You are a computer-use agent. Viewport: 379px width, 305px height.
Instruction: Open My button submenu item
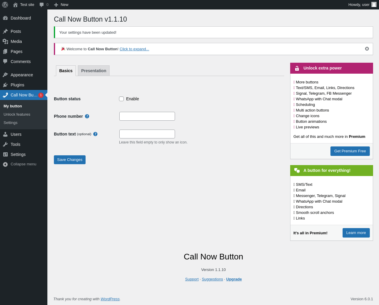click(x=13, y=106)
